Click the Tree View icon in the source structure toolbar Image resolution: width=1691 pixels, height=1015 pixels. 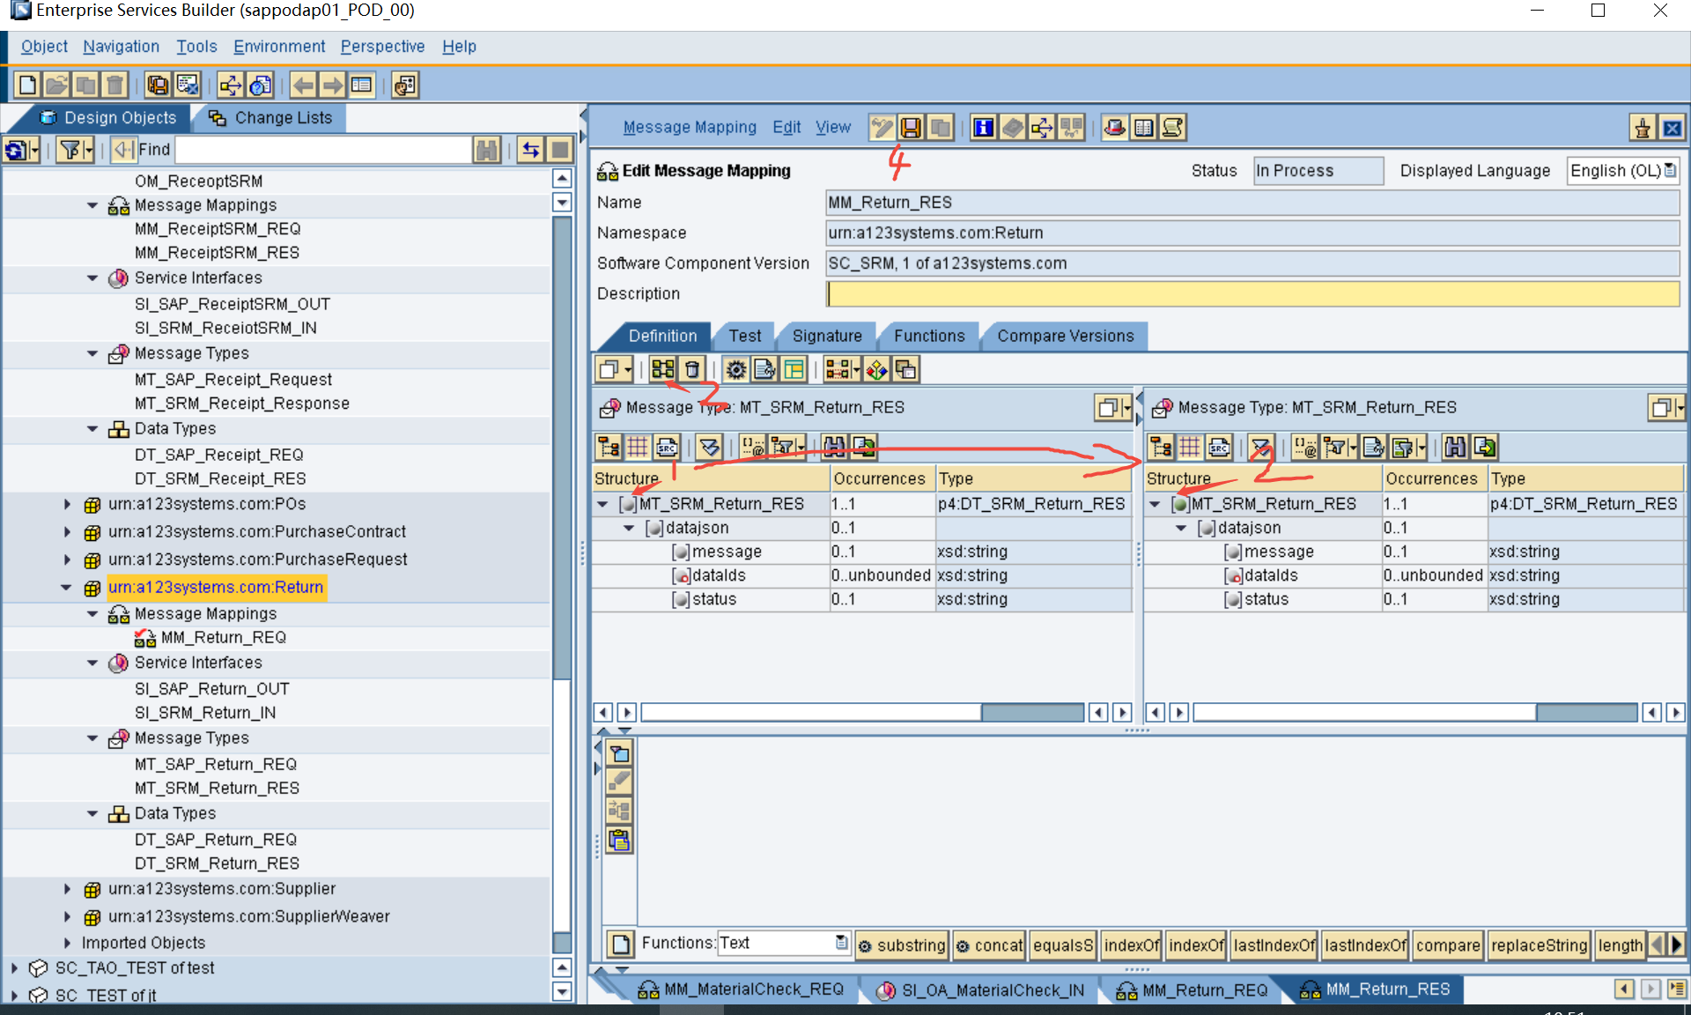(609, 447)
